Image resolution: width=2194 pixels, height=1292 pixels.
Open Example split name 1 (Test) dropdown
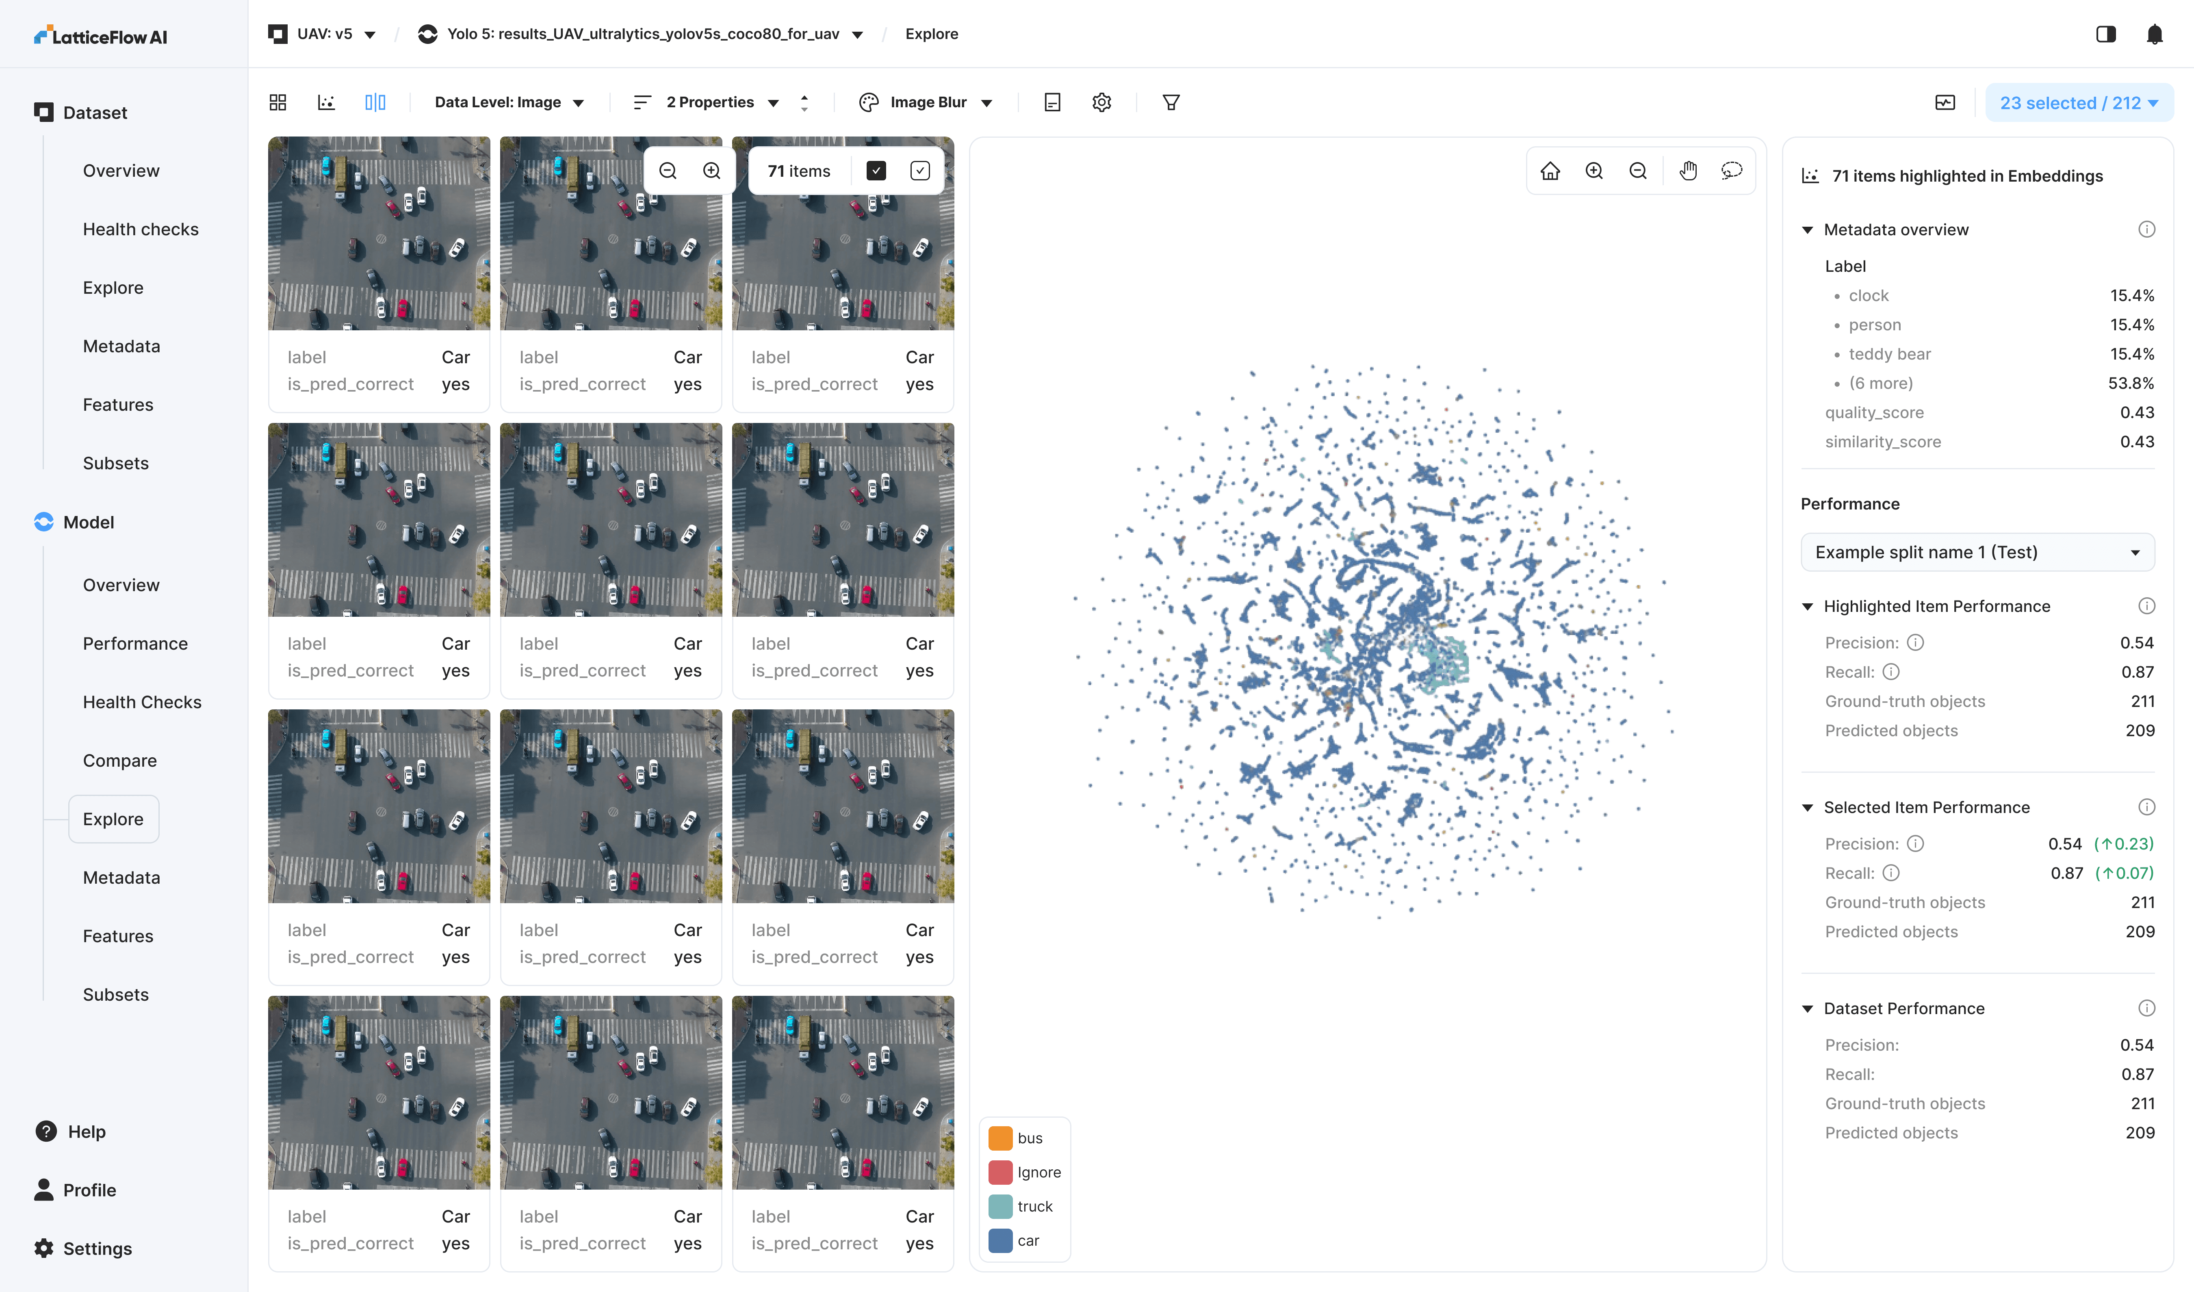1976,552
